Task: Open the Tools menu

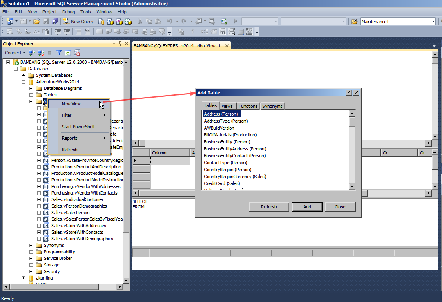Action: pyautogui.click(x=85, y=12)
